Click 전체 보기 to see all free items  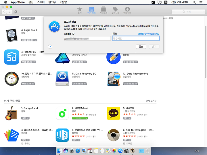(151, 101)
